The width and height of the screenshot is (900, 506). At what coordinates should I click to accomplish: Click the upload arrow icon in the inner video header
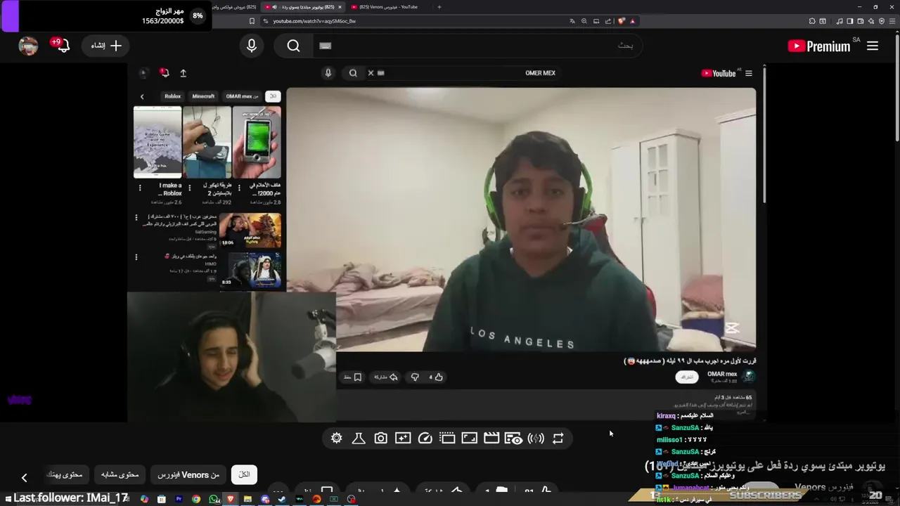[x=183, y=73]
